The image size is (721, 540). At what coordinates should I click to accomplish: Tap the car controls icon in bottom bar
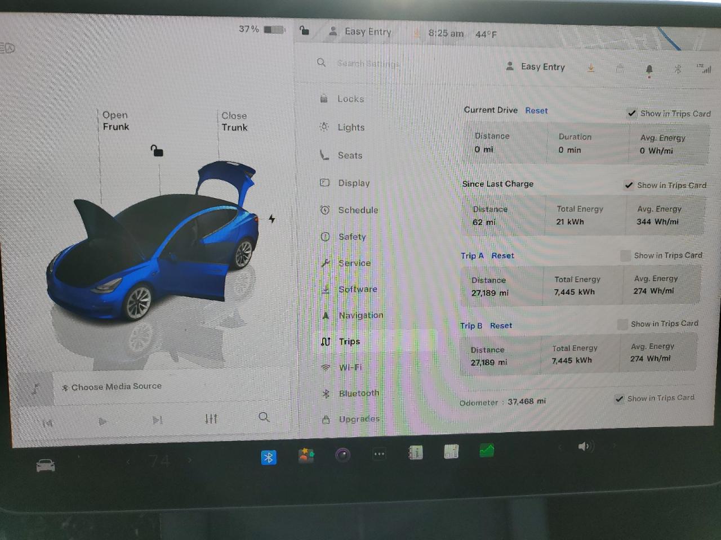[46, 466]
